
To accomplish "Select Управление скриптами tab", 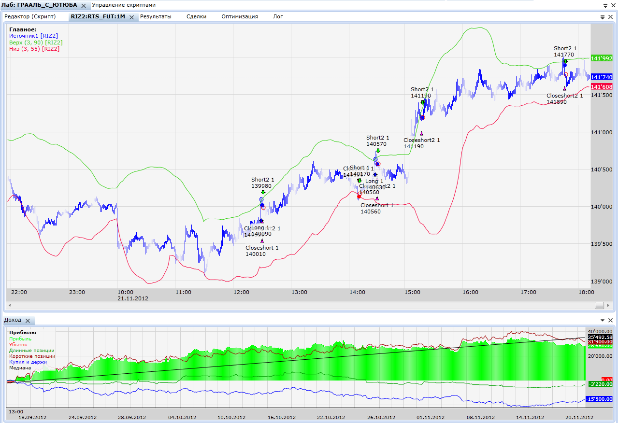I will coord(124,5).
